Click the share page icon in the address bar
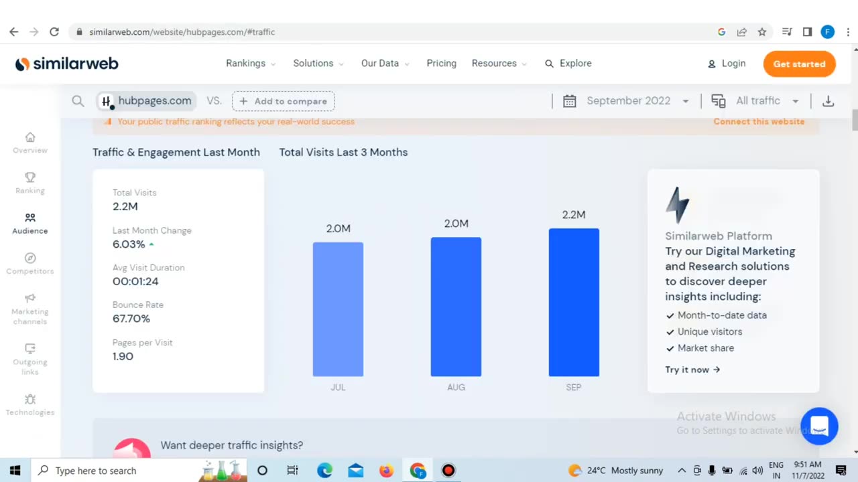 coord(742,31)
